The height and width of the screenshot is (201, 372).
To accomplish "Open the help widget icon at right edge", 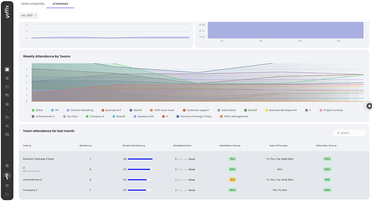I will tap(369, 106).
